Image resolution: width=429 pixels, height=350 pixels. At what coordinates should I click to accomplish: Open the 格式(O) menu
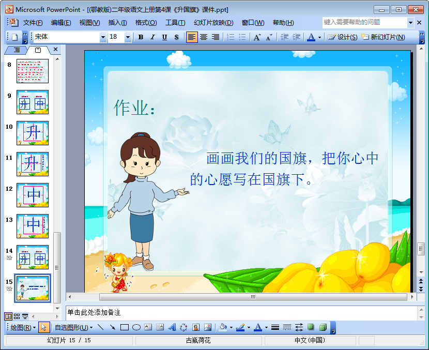coord(146,23)
